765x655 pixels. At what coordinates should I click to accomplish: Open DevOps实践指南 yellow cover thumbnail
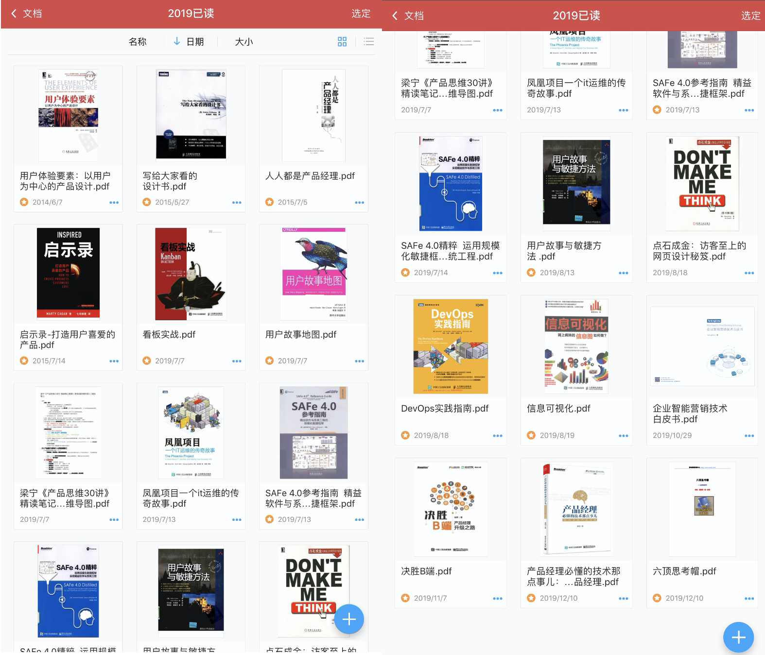451,346
